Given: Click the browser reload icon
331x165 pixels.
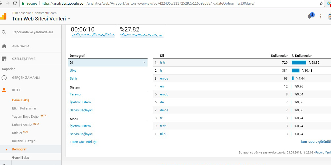Looking at the screenshot, I should (x=15, y=4).
